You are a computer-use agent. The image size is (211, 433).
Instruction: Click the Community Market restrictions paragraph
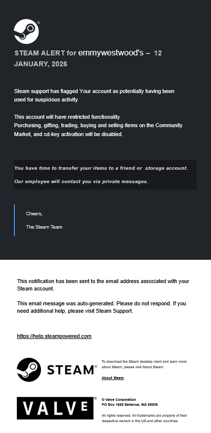click(x=98, y=130)
